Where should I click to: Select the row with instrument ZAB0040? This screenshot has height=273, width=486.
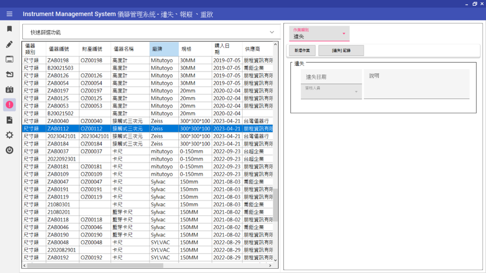point(142,121)
